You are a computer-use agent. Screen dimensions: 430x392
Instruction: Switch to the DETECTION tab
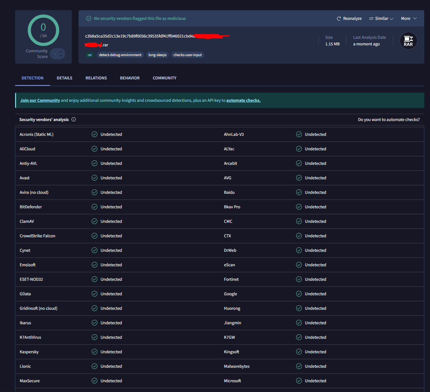(32, 78)
